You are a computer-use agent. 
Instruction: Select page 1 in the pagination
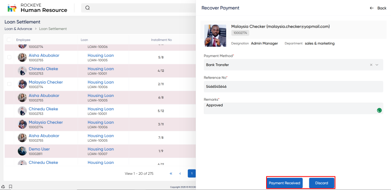(192, 174)
